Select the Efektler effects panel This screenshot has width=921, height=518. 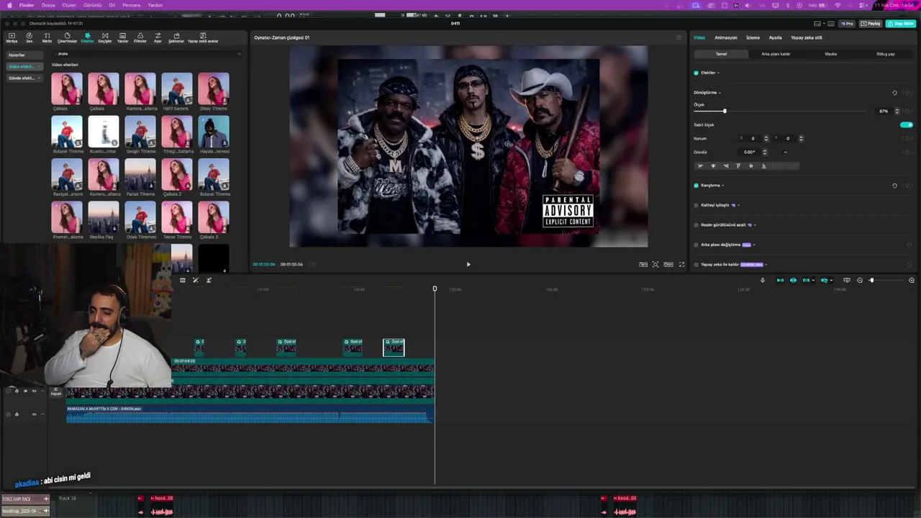87,37
